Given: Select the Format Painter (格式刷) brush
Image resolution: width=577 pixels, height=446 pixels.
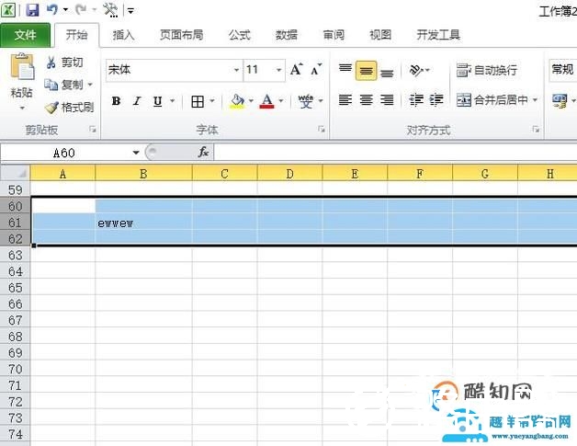Looking at the screenshot, I should (51, 108).
